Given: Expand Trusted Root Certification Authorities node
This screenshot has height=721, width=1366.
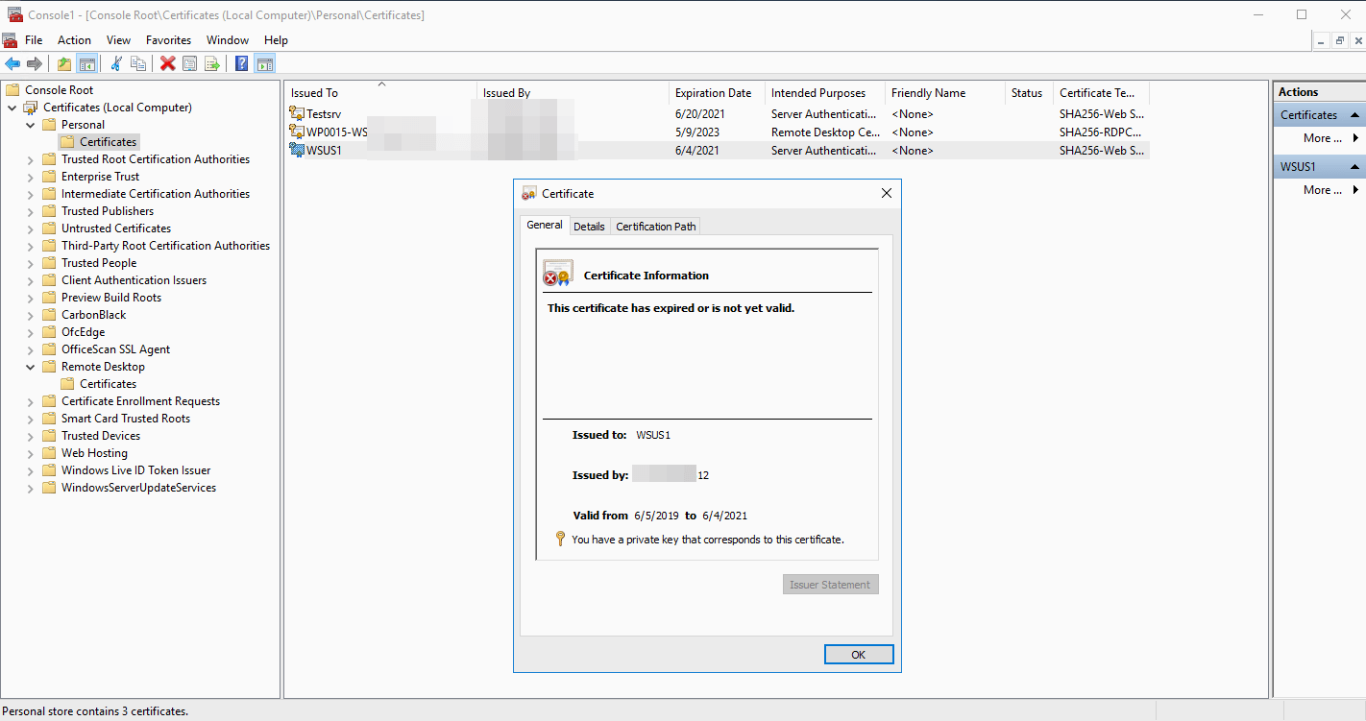Looking at the screenshot, I should coord(31,159).
